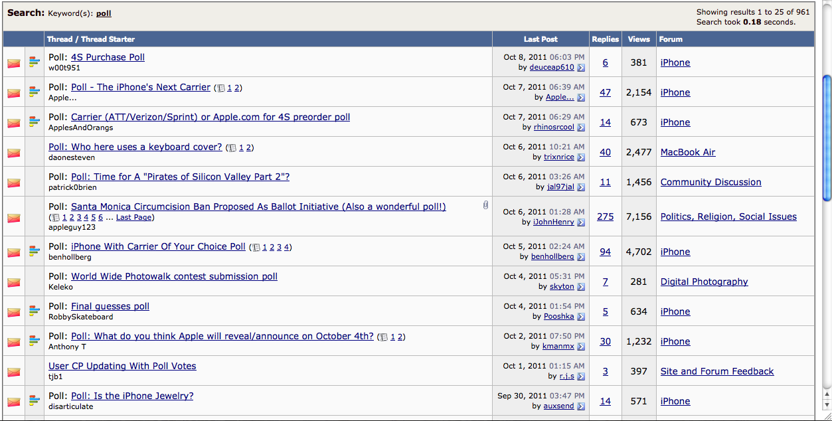This screenshot has width=832, height=421.
Task: Click envelope icon for keyboard cover thread
Action: tap(13, 153)
